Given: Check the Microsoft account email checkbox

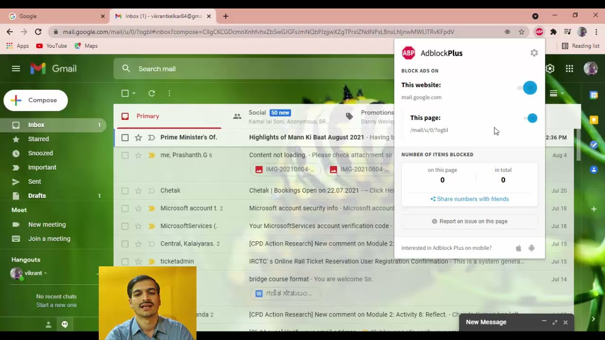Looking at the screenshot, I should click(125, 208).
